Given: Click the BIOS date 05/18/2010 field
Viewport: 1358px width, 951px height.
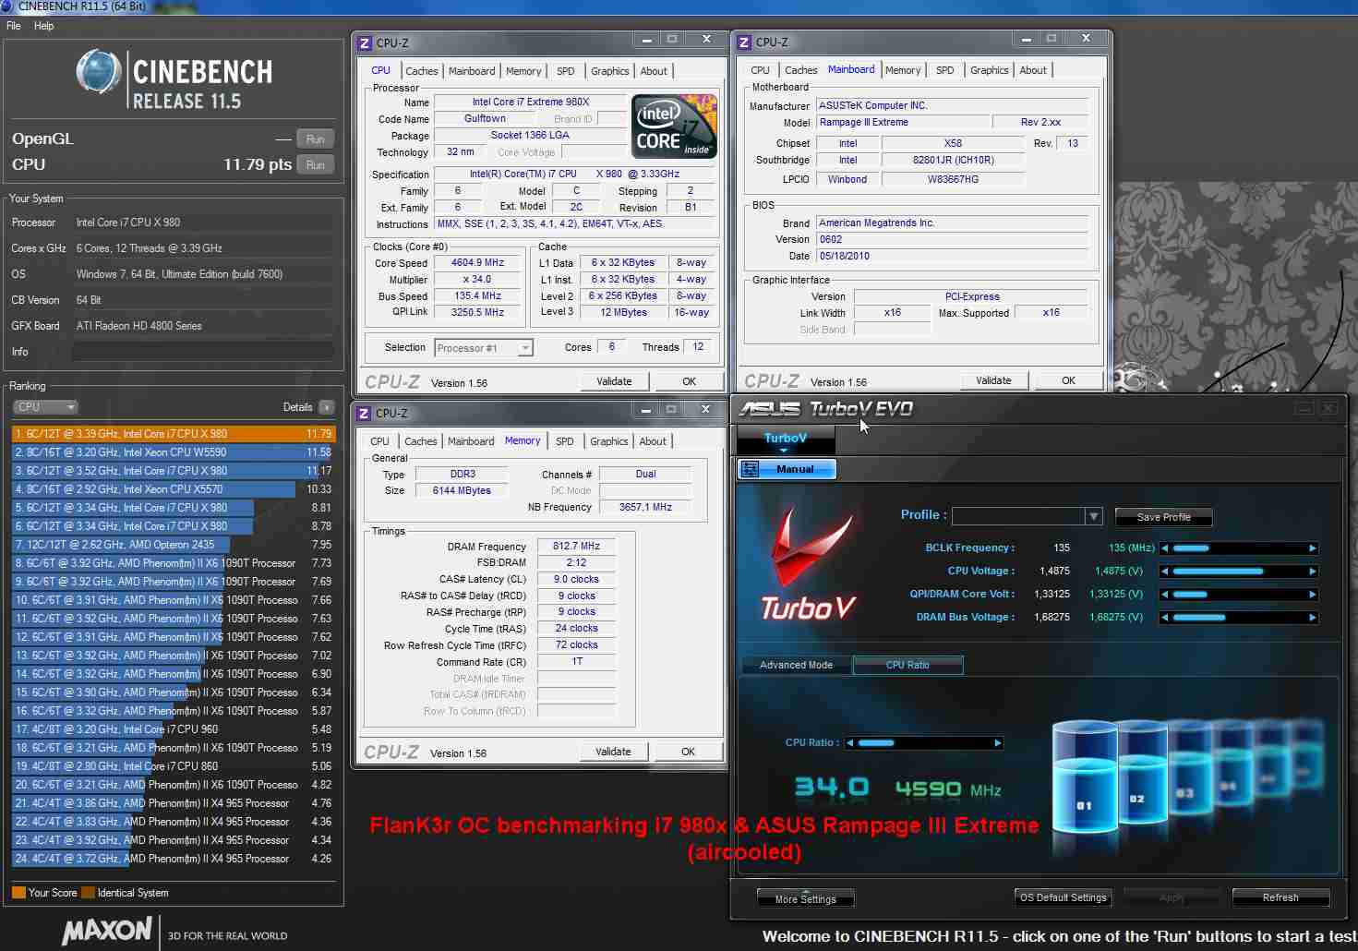Looking at the screenshot, I should coord(952,257).
